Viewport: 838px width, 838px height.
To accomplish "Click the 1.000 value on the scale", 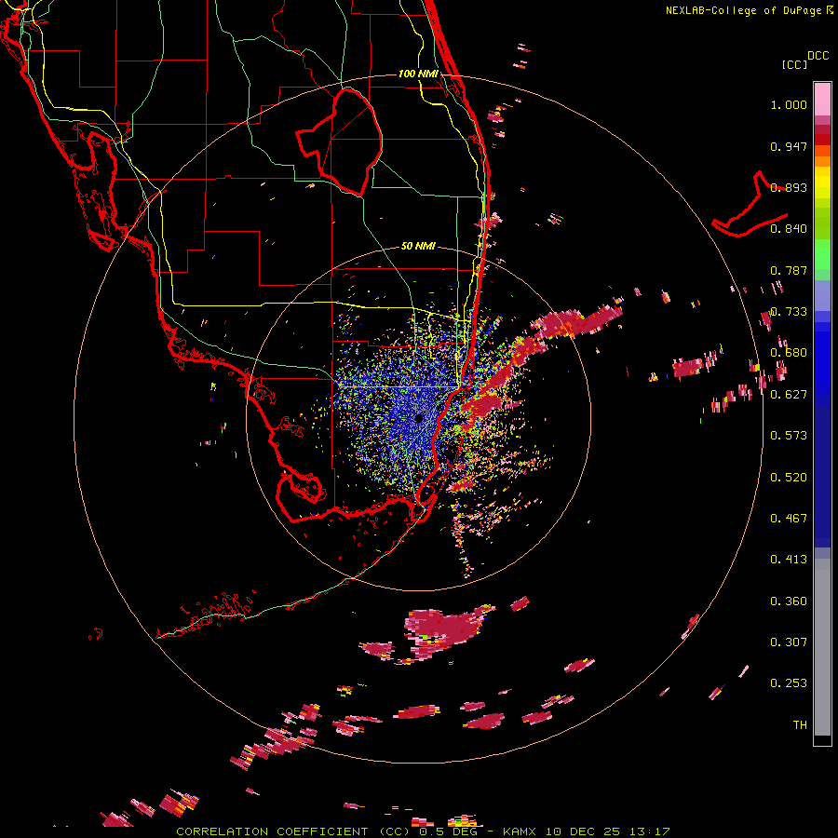I will pos(789,104).
